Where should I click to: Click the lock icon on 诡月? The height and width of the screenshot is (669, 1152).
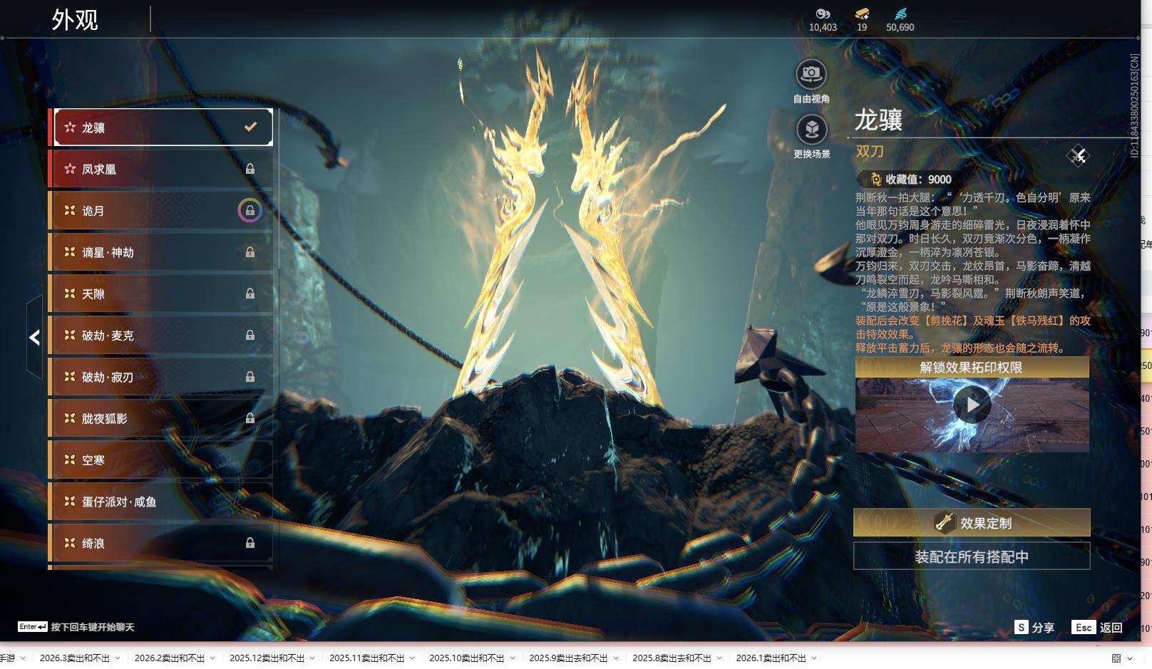tap(250, 211)
